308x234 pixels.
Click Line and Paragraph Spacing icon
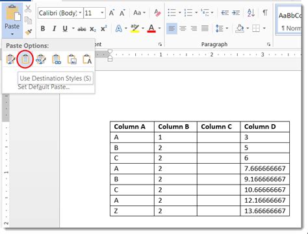(219, 29)
